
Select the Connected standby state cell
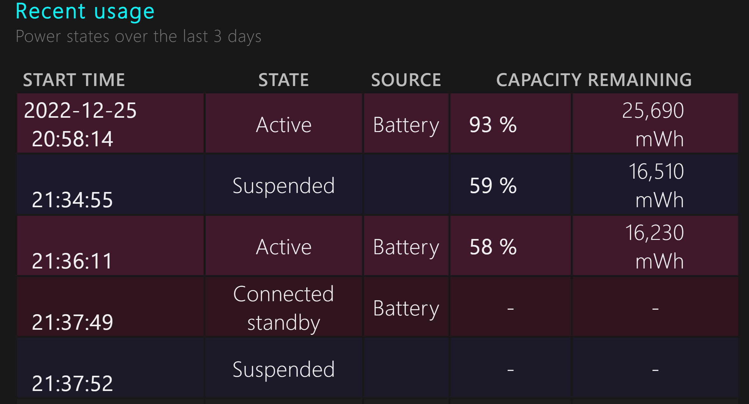pyautogui.click(x=284, y=307)
